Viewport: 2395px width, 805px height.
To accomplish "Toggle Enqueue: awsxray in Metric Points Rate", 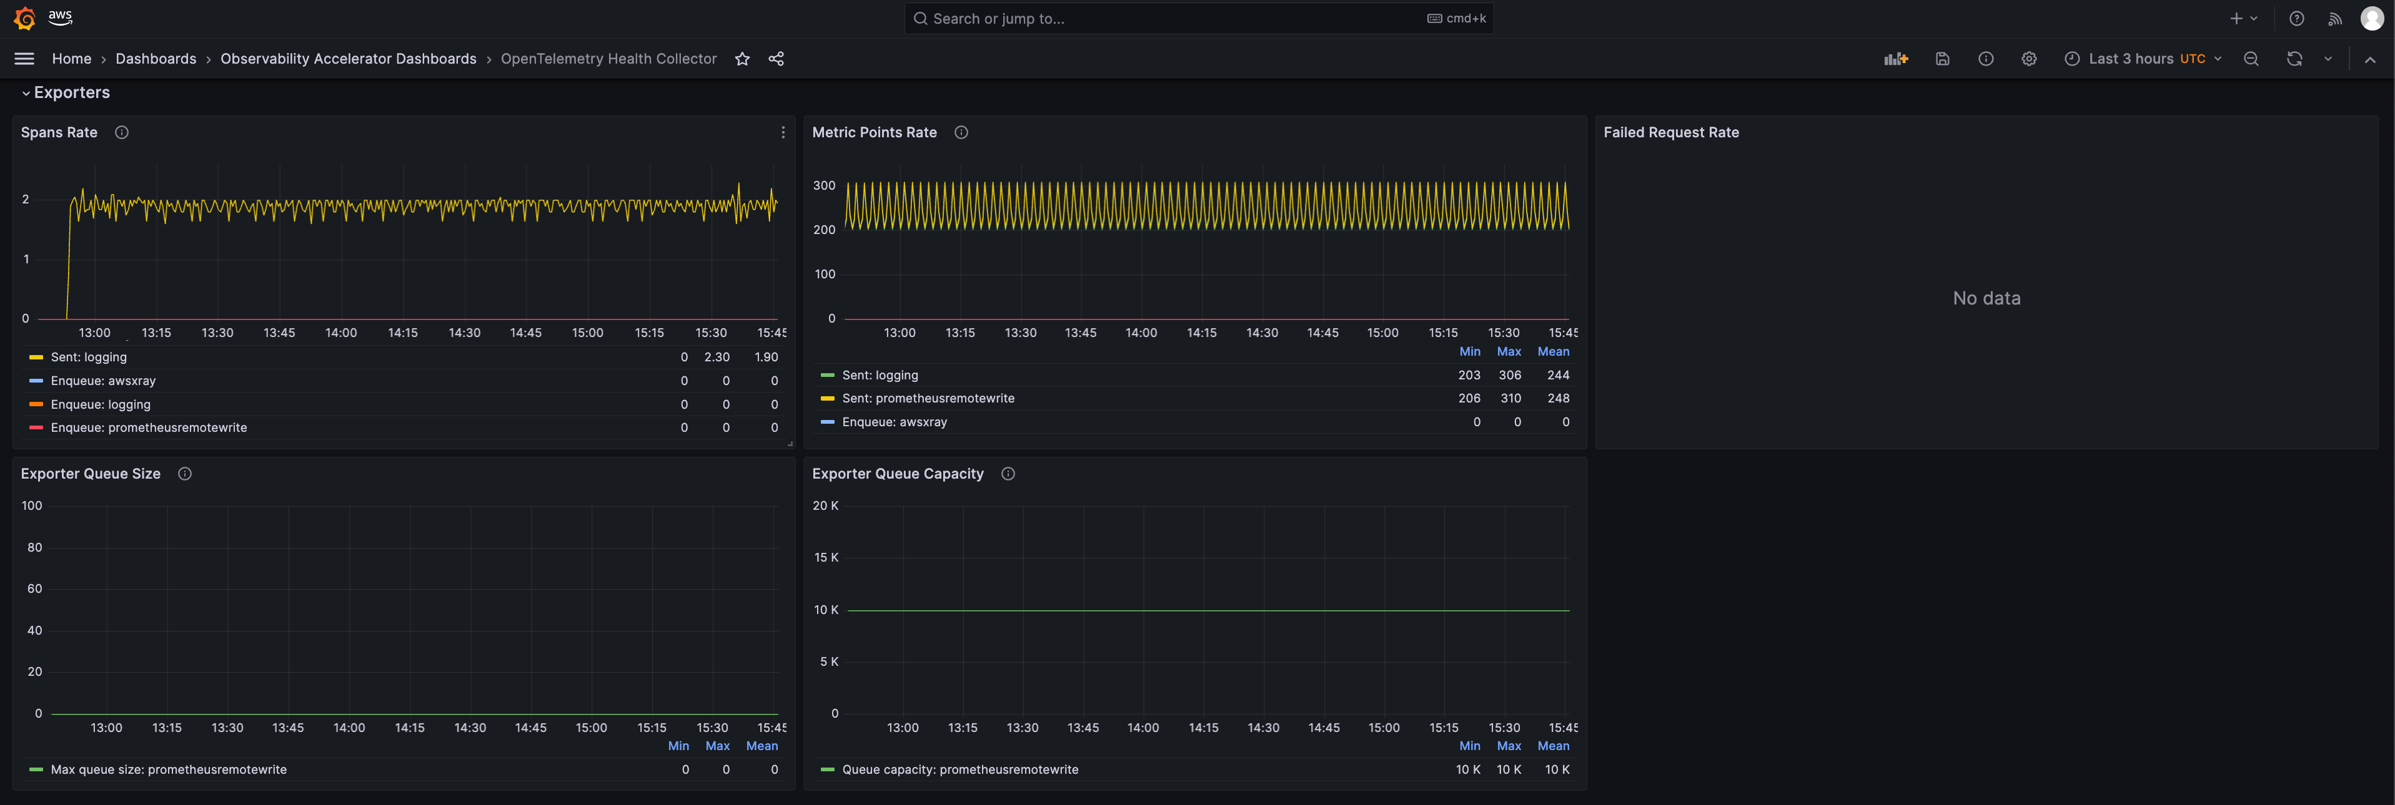I will [x=895, y=422].
